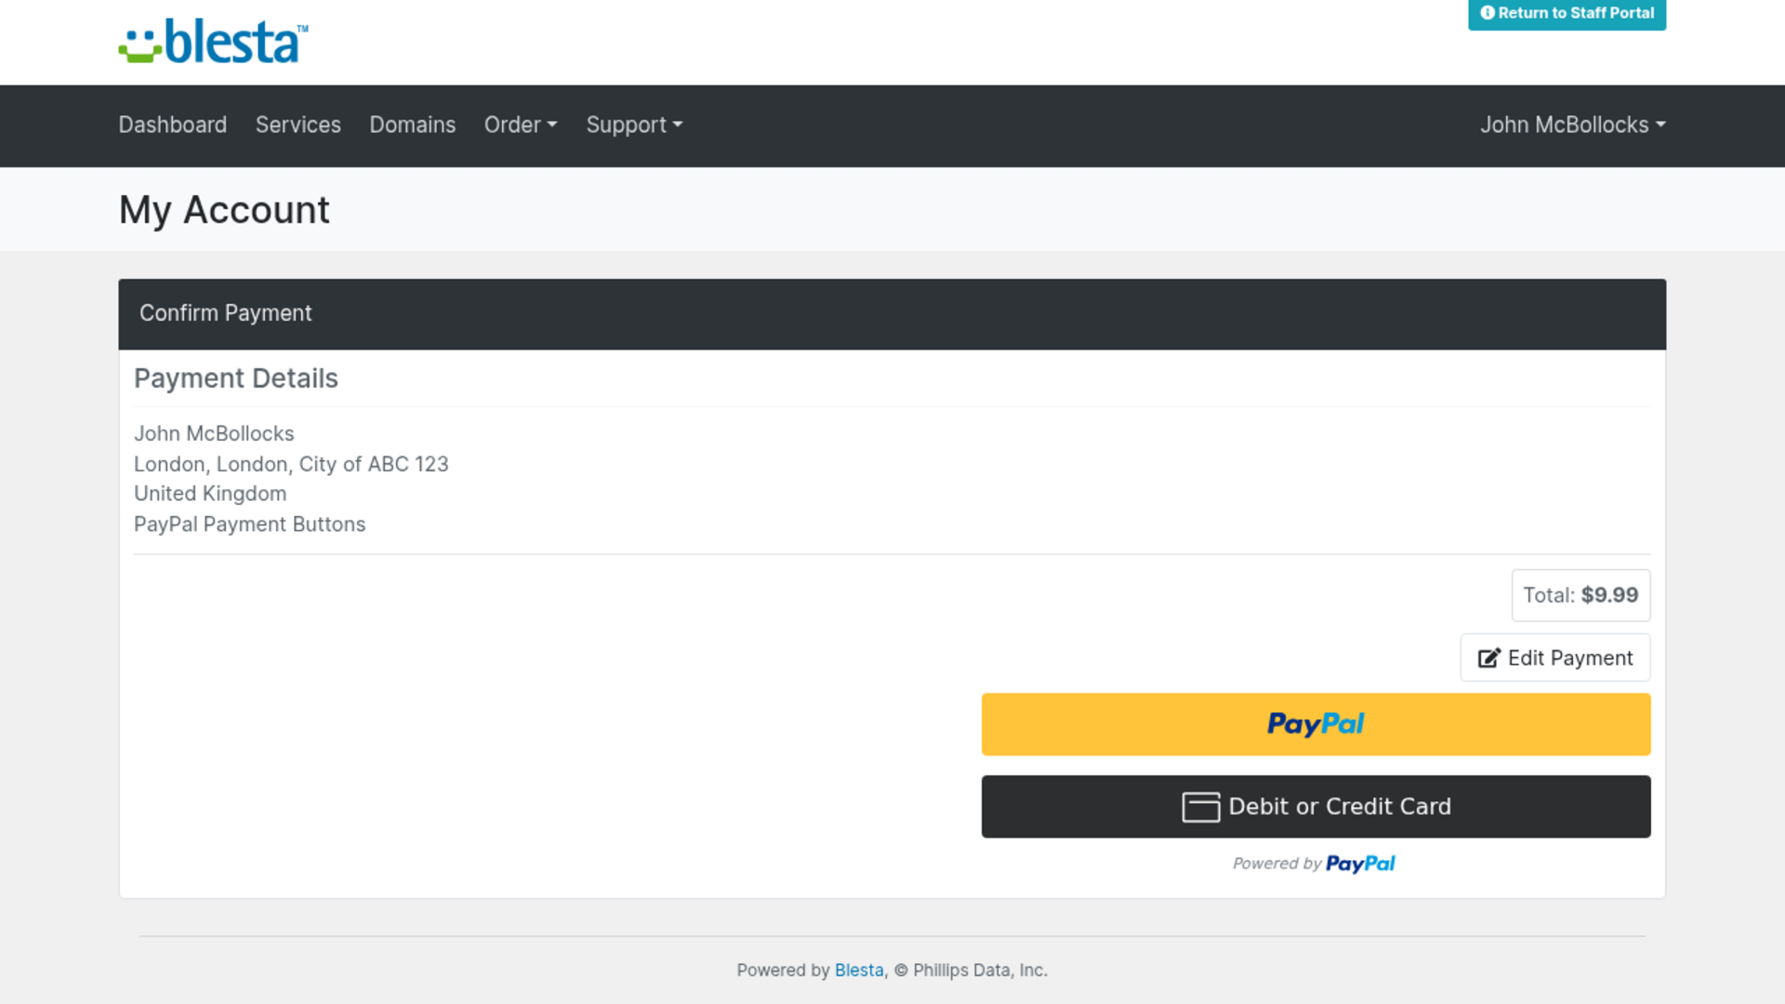Return to Staff Portal
1785x1004 pixels.
tap(1567, 14)
